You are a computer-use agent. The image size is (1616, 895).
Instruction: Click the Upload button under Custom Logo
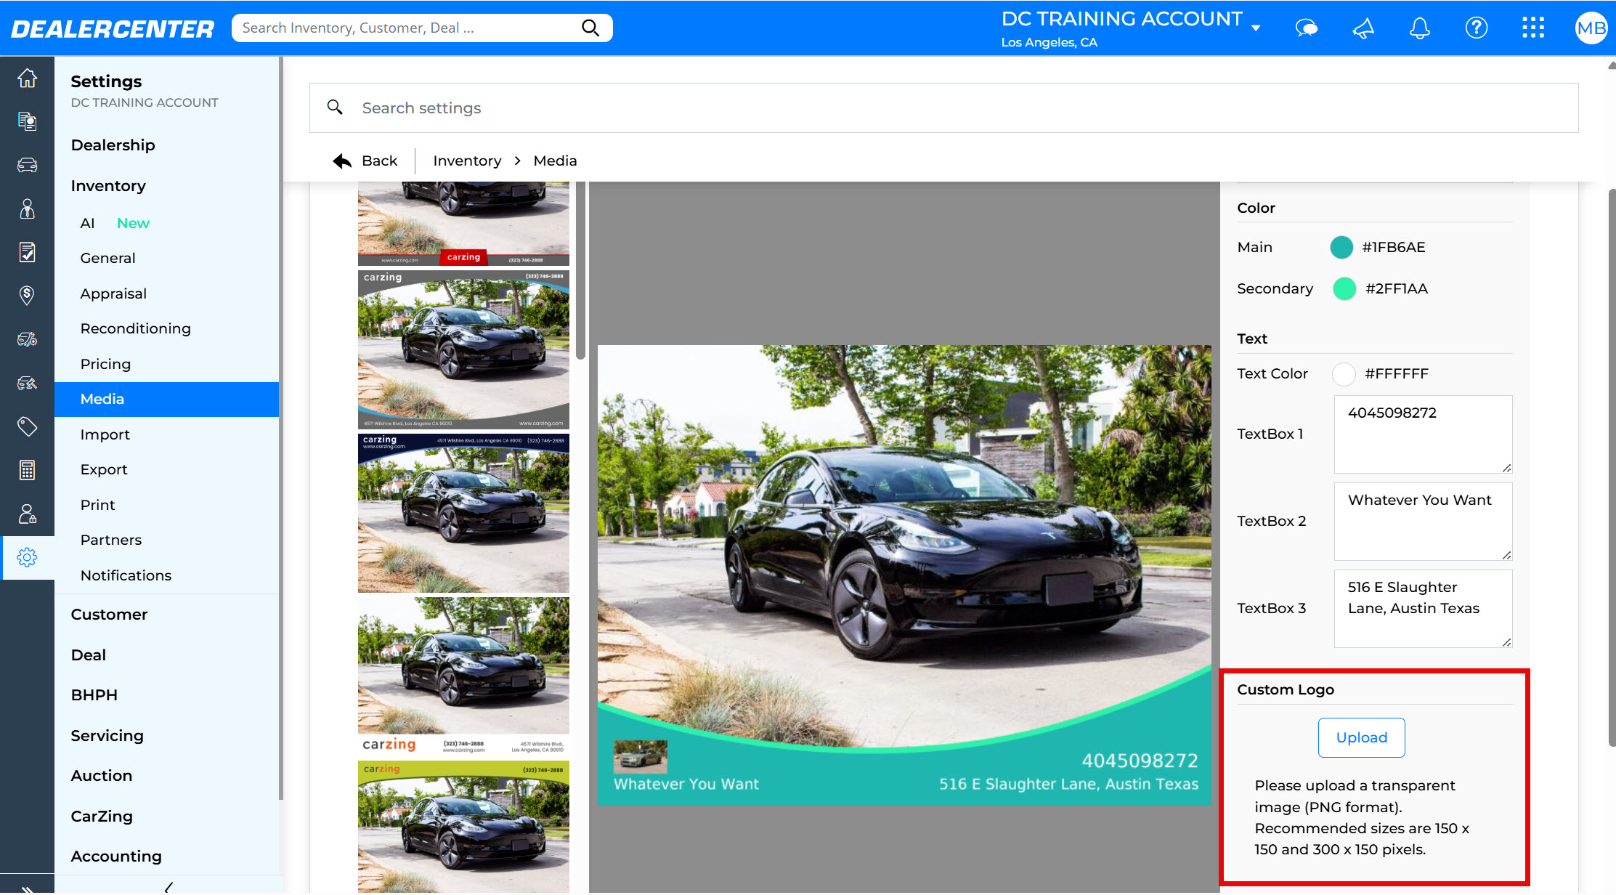click(1361, 737)
